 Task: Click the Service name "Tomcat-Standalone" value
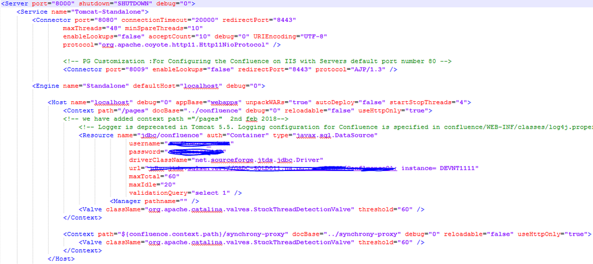pyautogui.click(x=109, y=12)
